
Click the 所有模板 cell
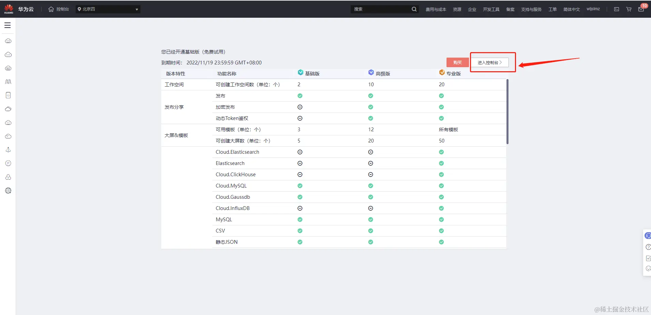(449, 130)
